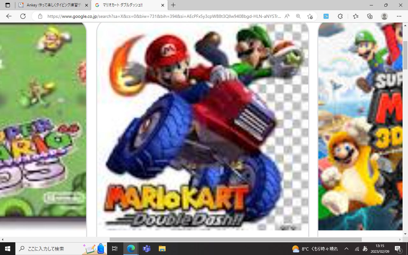
Task: Show hidden system tray icons
Action: 346,249
